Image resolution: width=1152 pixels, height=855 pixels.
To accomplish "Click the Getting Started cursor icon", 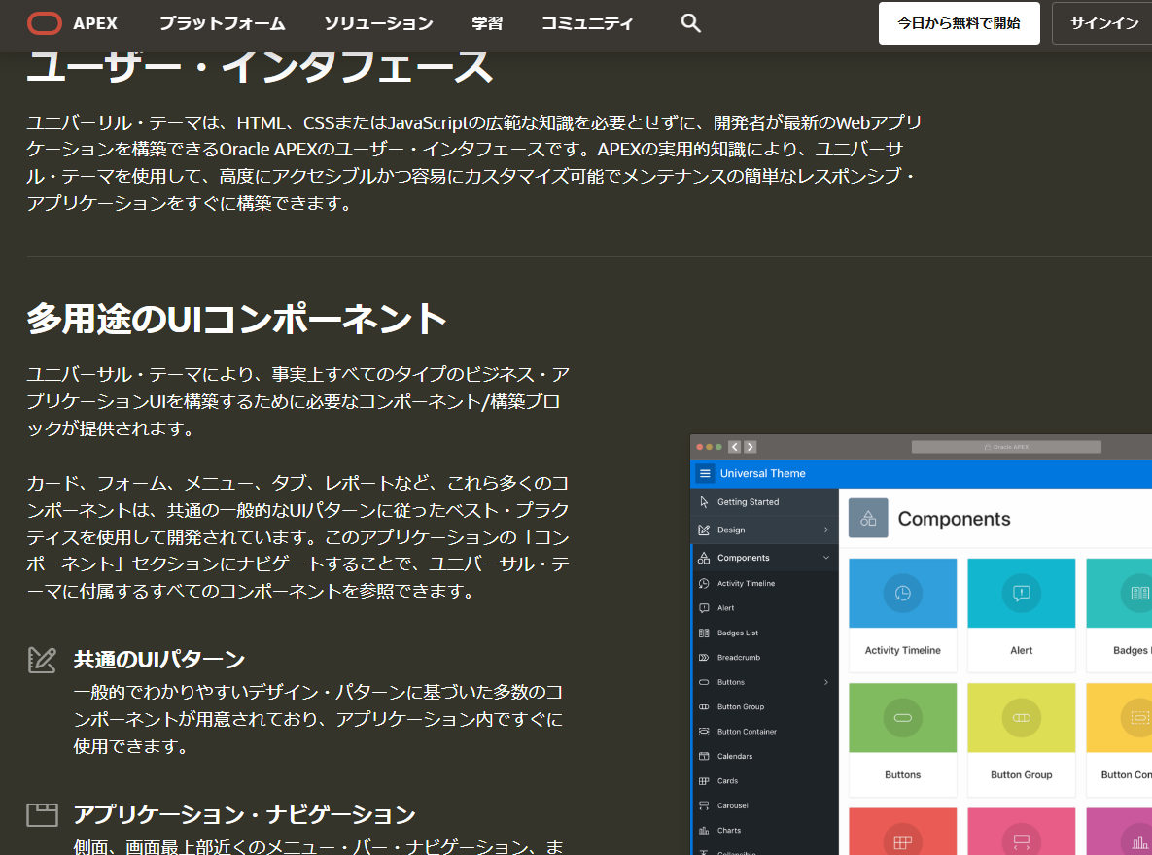I will (704, 502).
